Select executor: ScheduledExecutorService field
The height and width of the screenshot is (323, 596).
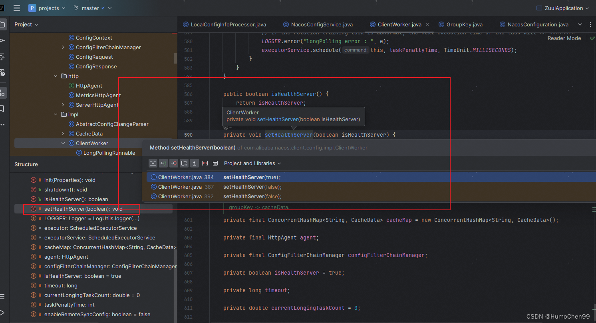[x=91, y=228]
